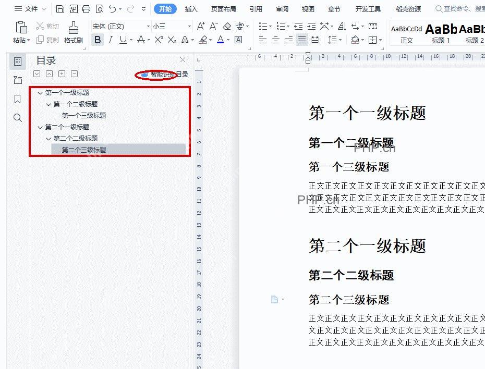Click the distributed alignment icon
485x369 pixels.
pyautogui.click(x=315, y=40)
